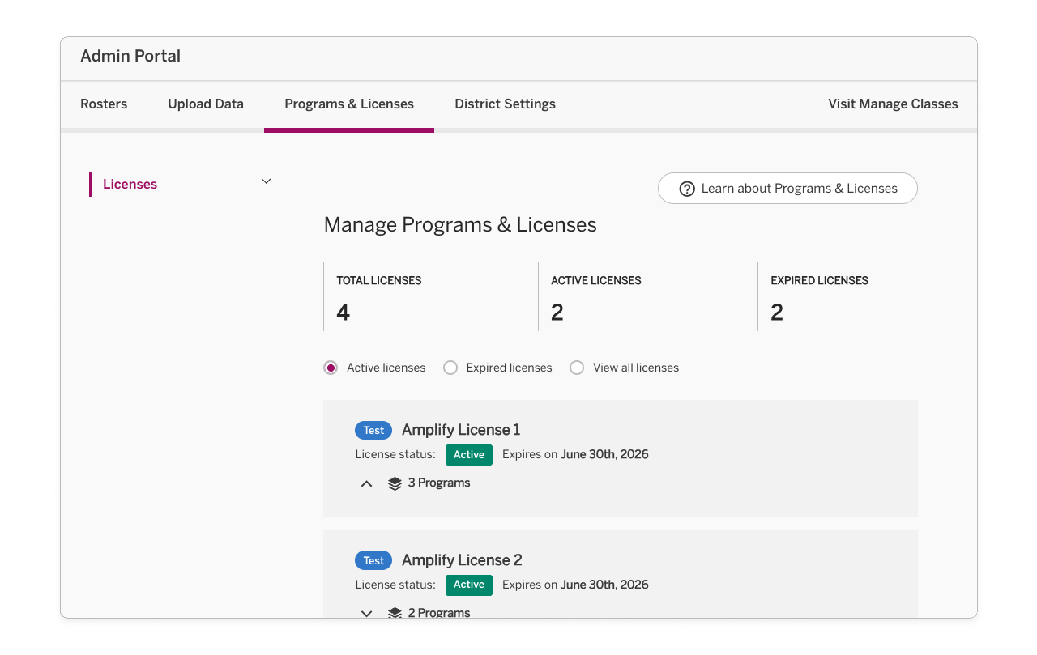Click the Test badge on Amplify License 2
The height and width of the screenshot is (655, 1037).
click(x=373, y=560)
